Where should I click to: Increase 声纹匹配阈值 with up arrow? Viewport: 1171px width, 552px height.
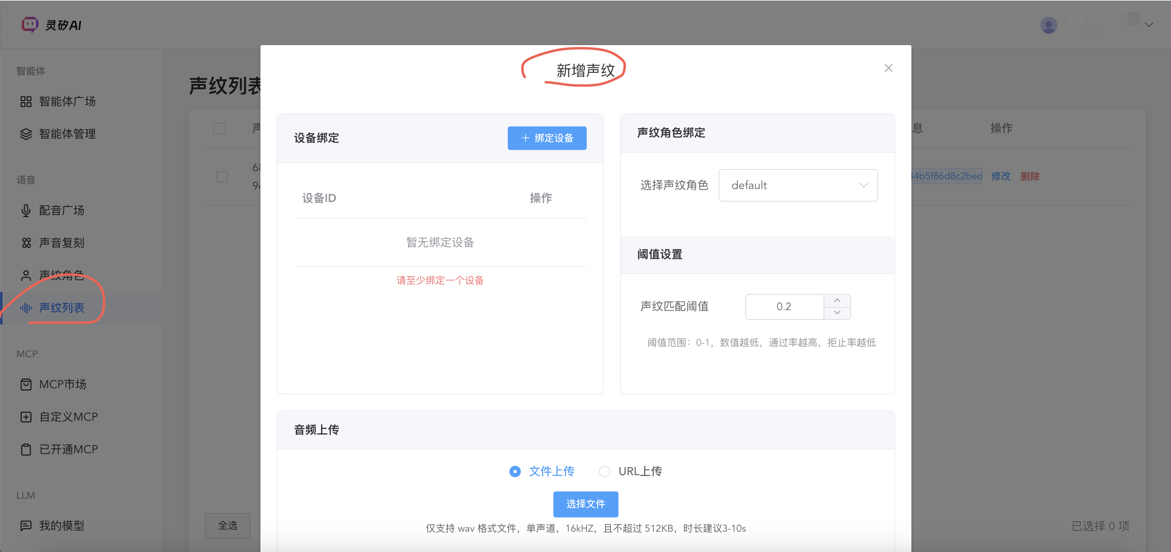[x=837, y=301]
